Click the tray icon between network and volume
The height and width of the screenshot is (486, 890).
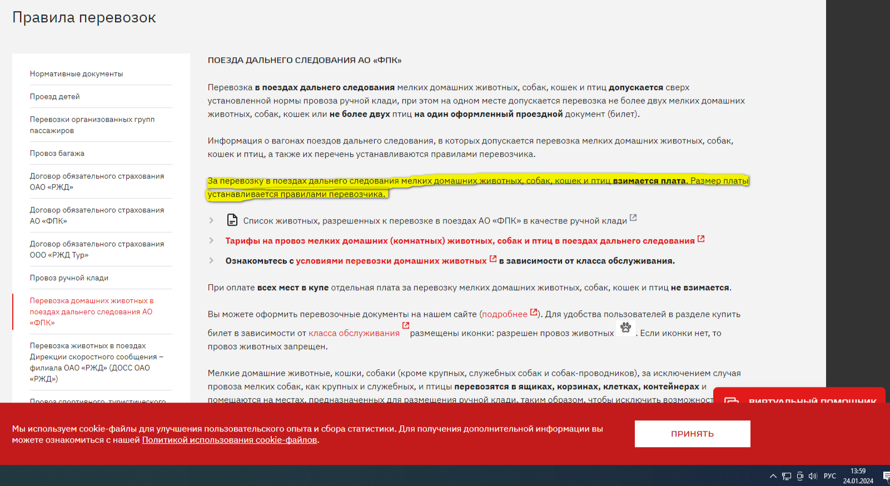pyautogui.click(x=800, y=476)
